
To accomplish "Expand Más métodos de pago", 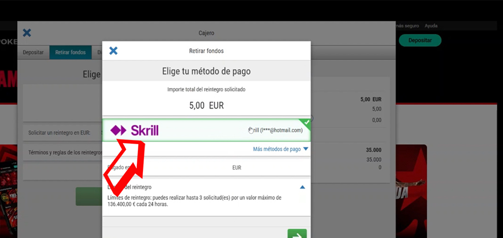I will 280,149.
